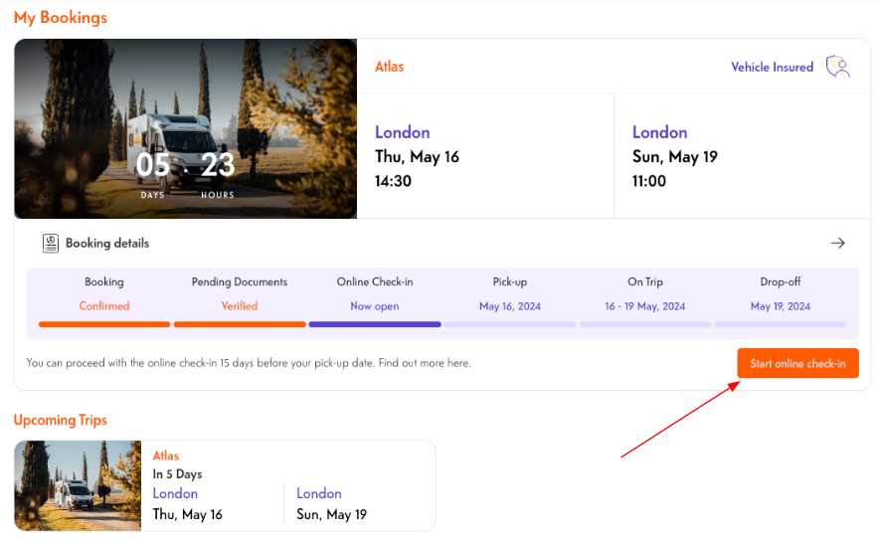
Task: Select the Pending Documents step
Action: (239, 294)
